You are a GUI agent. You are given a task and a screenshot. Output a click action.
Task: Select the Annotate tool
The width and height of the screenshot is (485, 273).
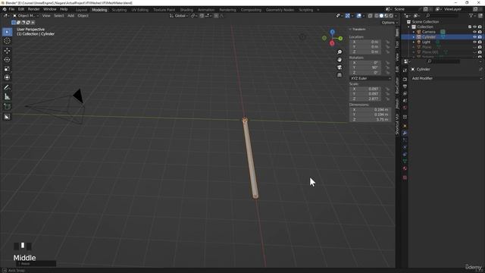click(7, 88)
